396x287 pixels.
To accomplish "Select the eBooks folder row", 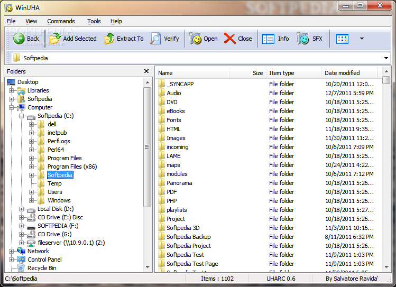I will pyautogui.click(x=268, y=111).
